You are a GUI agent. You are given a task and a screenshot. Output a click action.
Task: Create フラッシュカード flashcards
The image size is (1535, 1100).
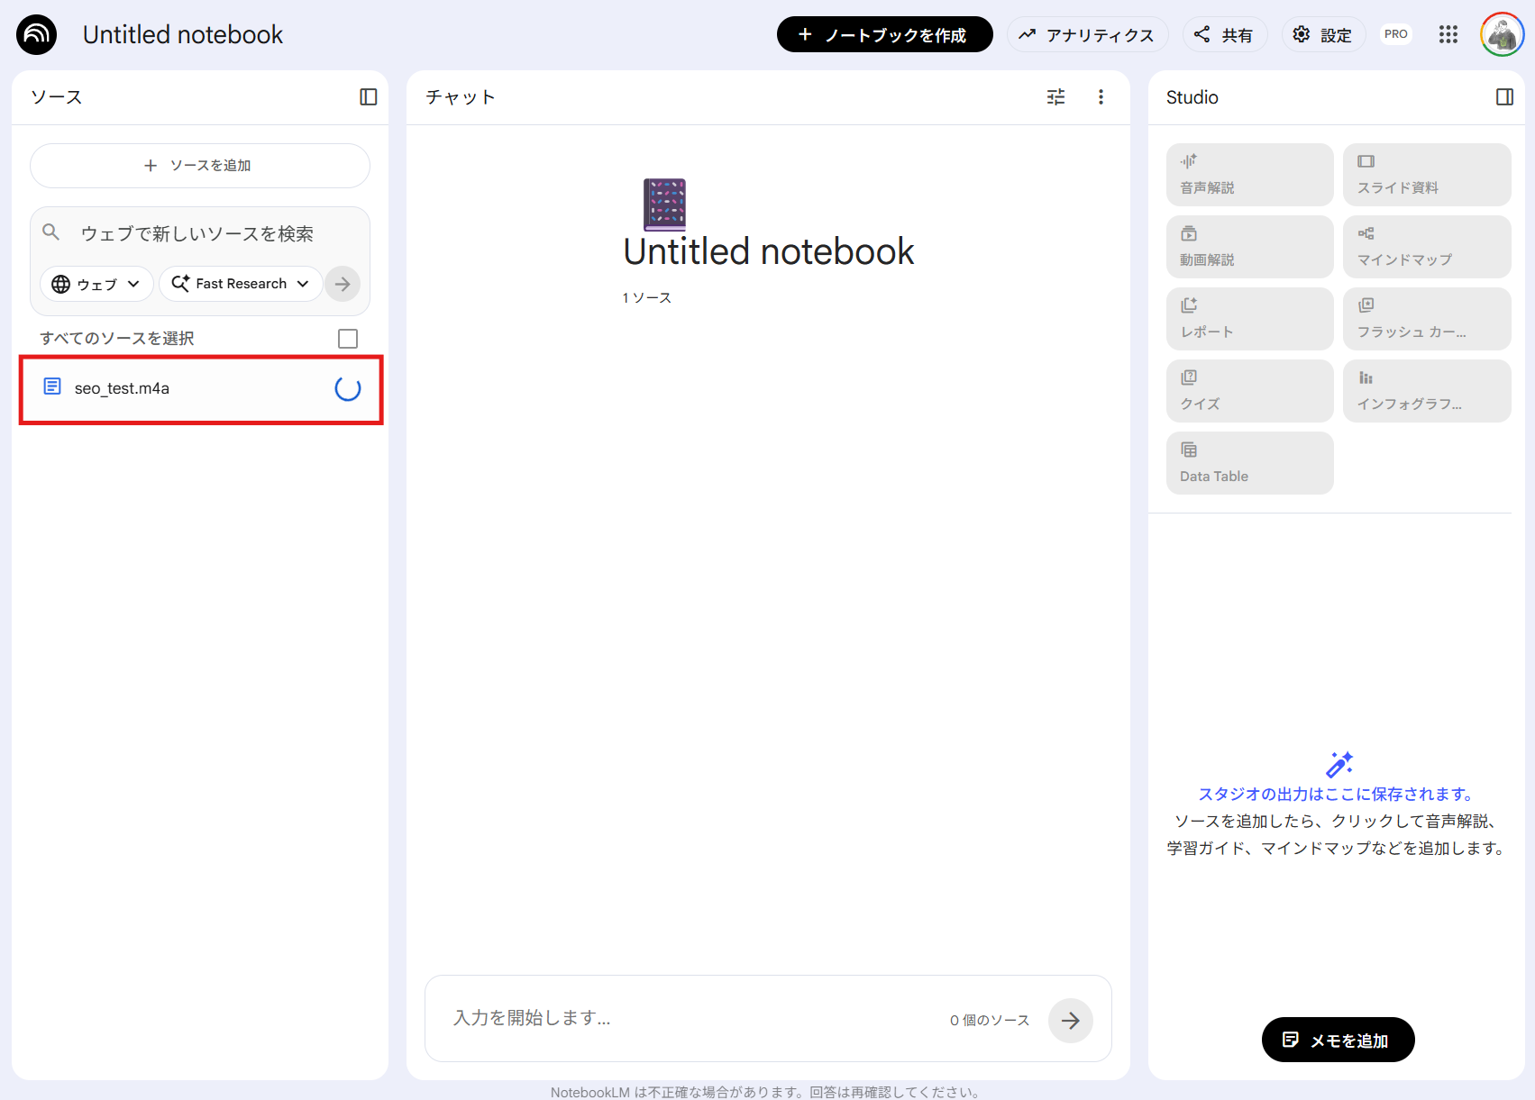(x=1426, y=318)
